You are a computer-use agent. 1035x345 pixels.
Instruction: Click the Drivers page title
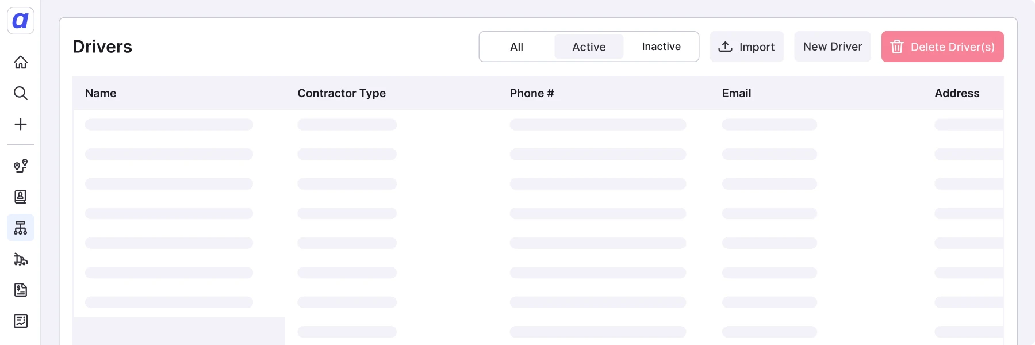pos(102,47)
